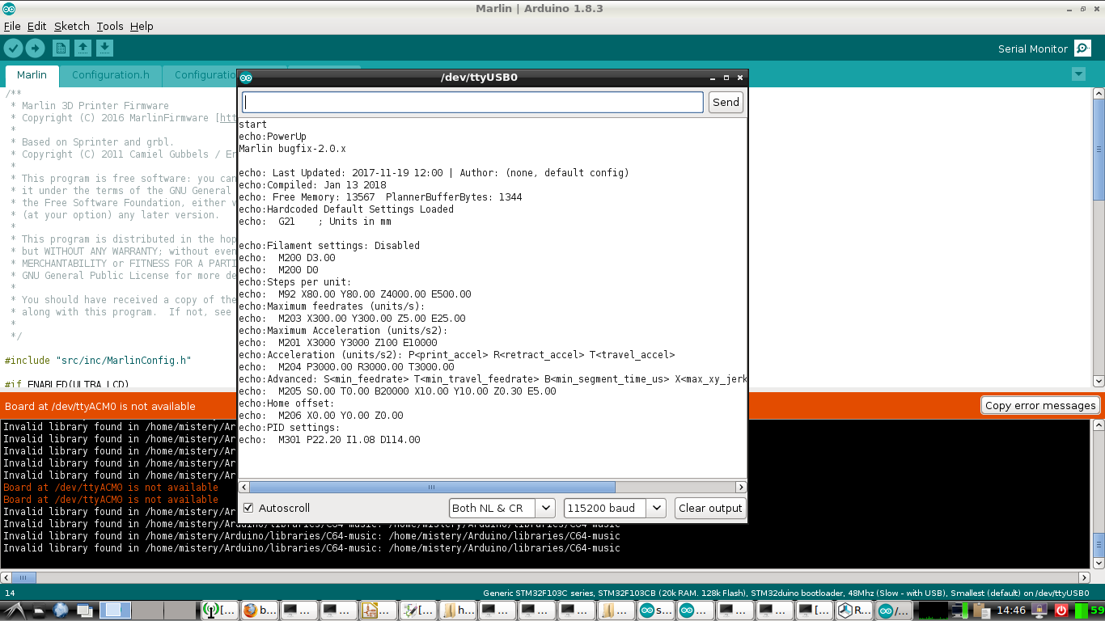The width and height of the screenshot is (1105, 621).
Task: Click the Open sketch up-arrow icon
Action: [83, 49]
